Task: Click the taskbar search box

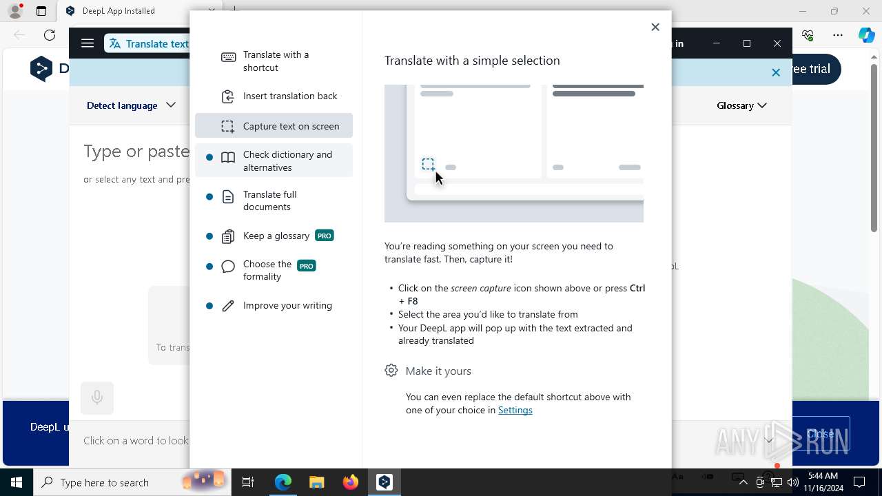Action: pyautogui.click(x=131, y=482)
